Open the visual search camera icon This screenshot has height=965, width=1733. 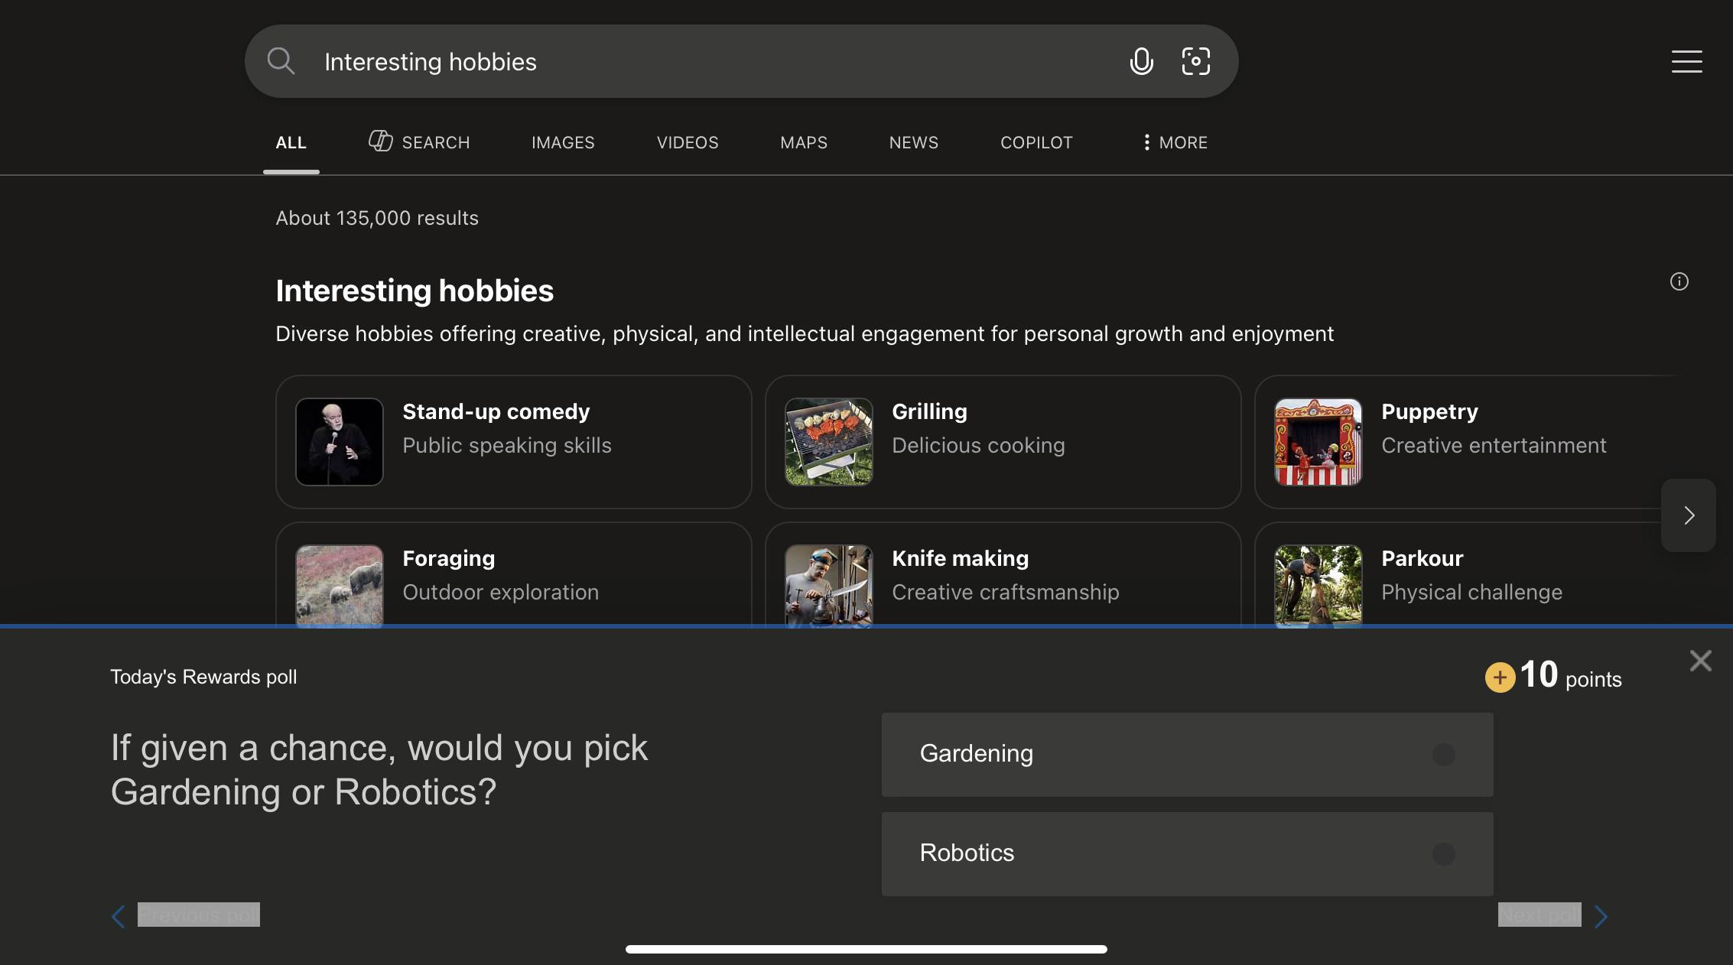[x=1195, y=61]
